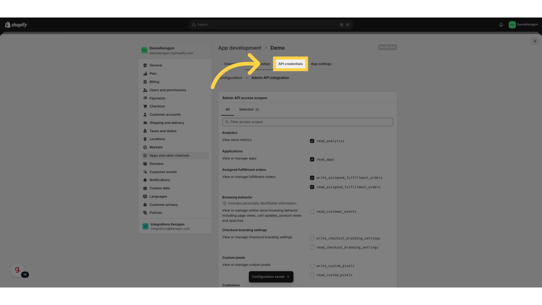Open the App settings tab
The height and width of the screenshot is (305, 542).
(x=321, y=64)
